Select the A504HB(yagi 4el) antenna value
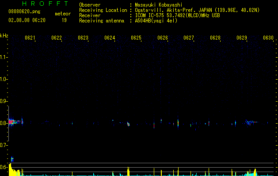278x176 pixels. 156,21
